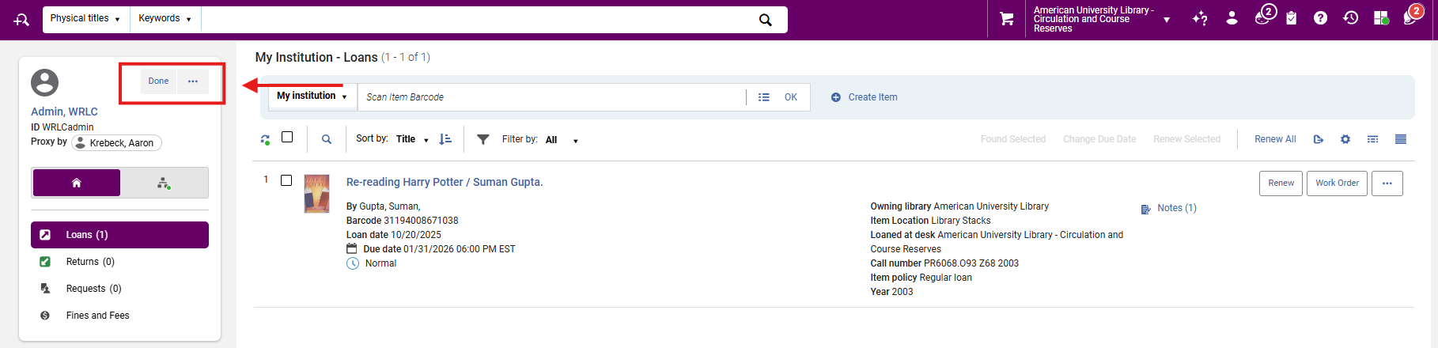1438x348 pixels.
Task: Click the top search magnifier button
Action: pos(765,20)
